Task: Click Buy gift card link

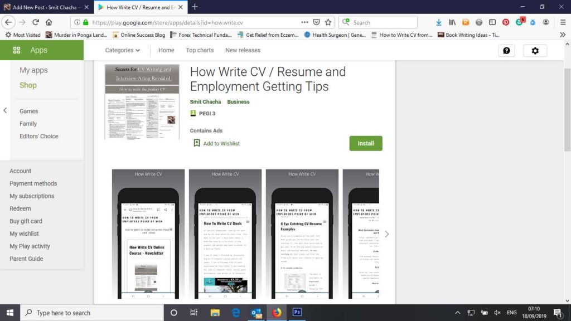Action: (26, 221)
